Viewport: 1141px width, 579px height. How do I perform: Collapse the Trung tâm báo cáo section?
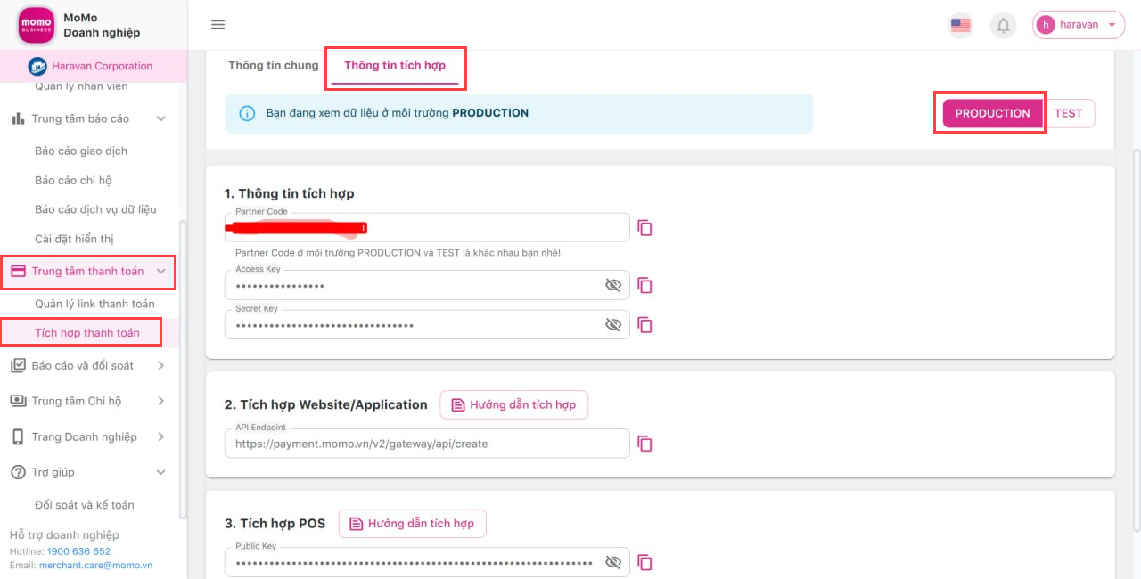coord(161,118)
